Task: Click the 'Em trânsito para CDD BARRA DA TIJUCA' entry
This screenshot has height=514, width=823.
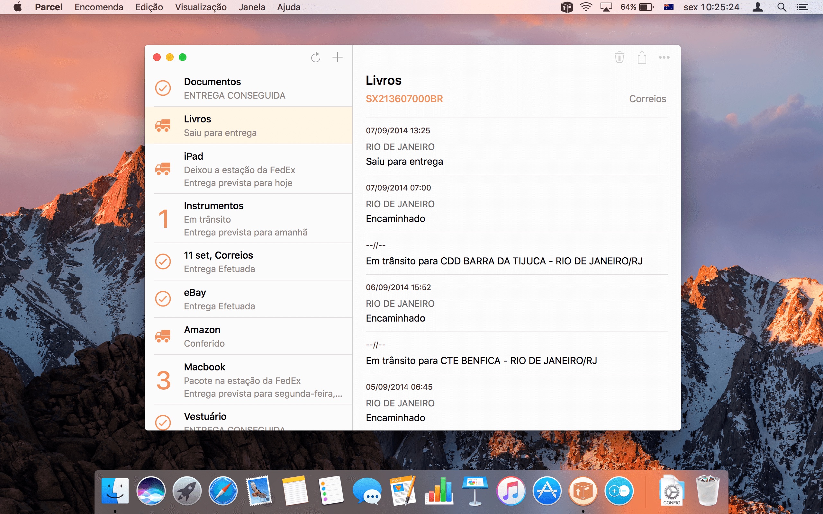Action: point(504,261)
